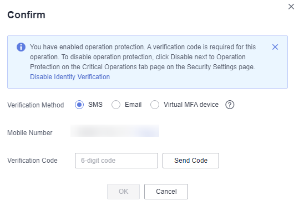Click the Verification Code label
This screenshot has height=206, width=304.
point(32,161)
